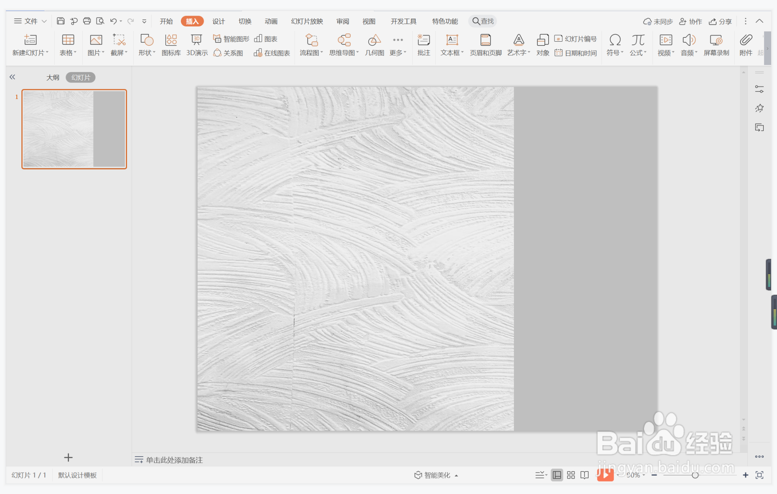
Task: Click 单击此处添加备注 to add notes
Action: (x=174, y=460)
